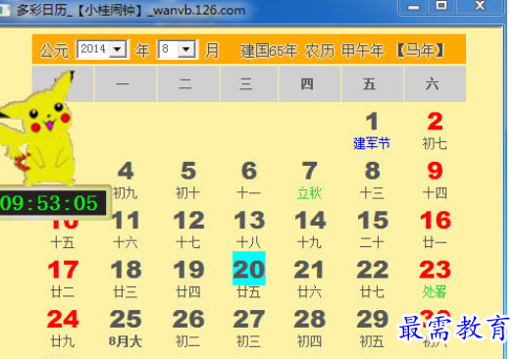Select August 26 初二
The image size is (518, 359).
tap(188, 329)
